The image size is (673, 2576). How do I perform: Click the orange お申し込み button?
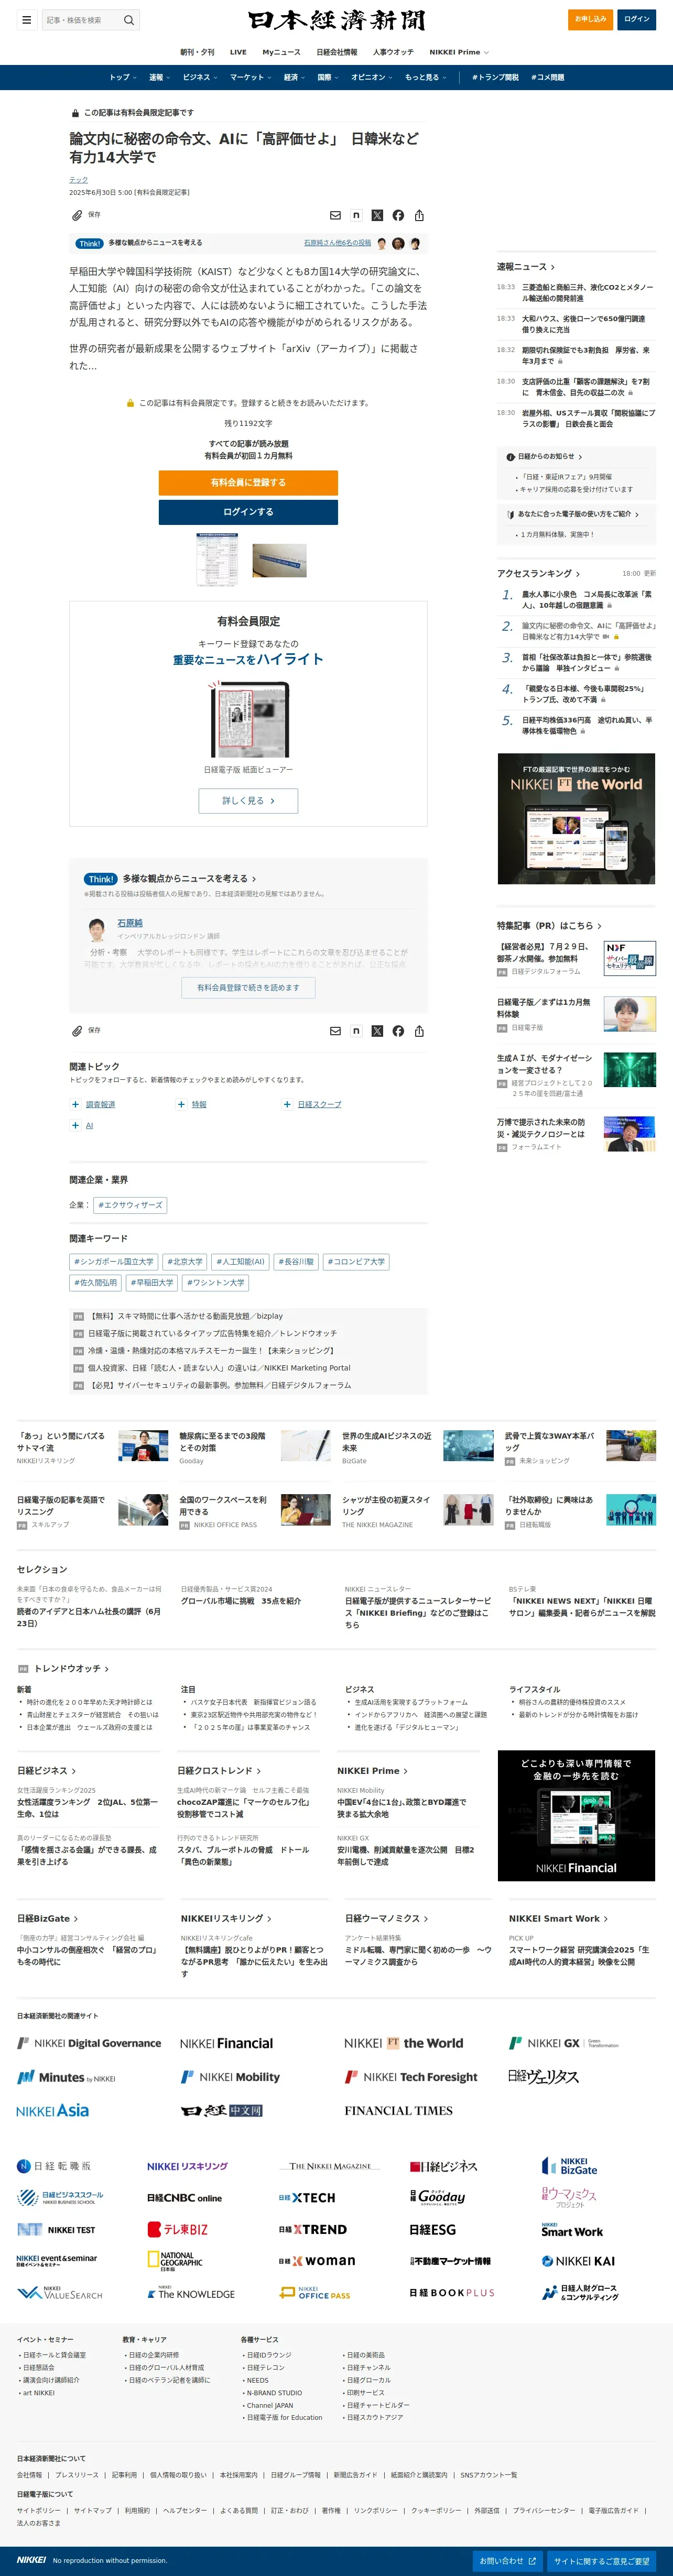pos(590,19)
